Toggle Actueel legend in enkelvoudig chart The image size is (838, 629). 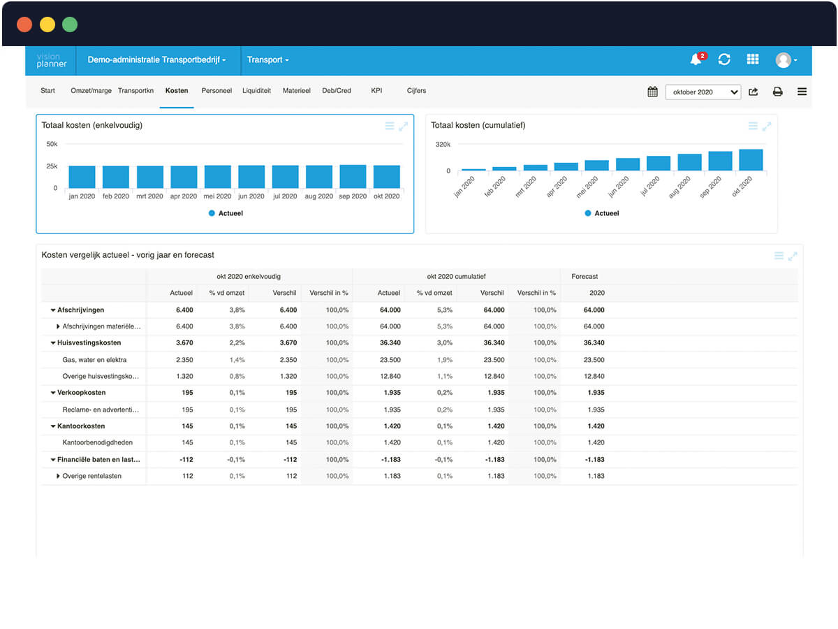tap(226, 213)
